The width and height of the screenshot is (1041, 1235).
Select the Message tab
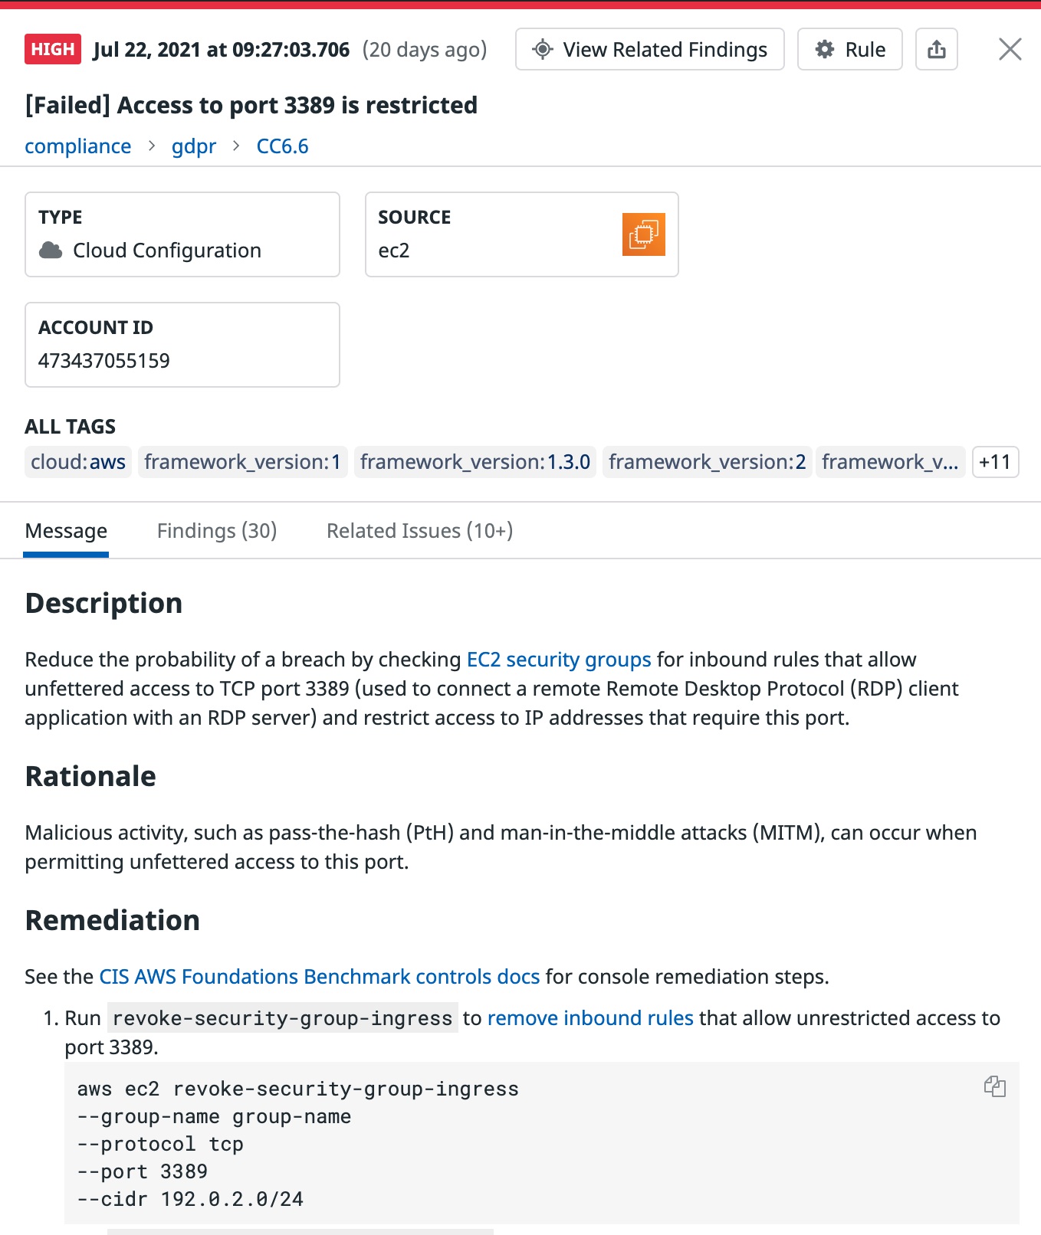[x=66, y=531]
